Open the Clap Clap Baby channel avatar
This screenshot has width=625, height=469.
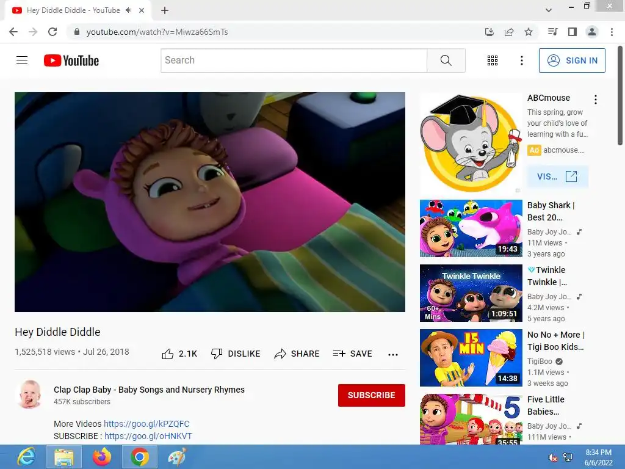[x=30, y=394]
